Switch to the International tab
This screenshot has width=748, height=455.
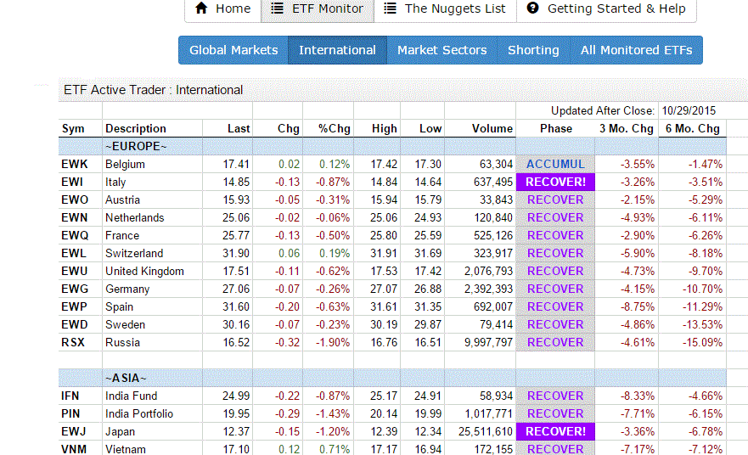[337, 50]
